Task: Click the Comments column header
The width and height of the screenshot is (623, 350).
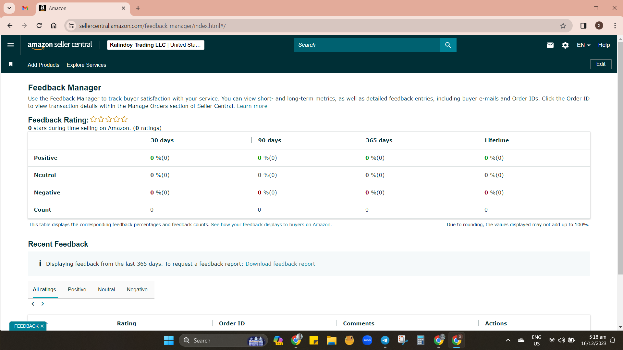Action: (359, 323)
